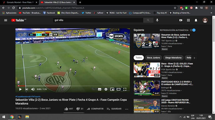The height and width of the screenshot is (120, 215).
Task: Toggle Reproducción automática autoplay switch
Action: click(x=193, y=30)
